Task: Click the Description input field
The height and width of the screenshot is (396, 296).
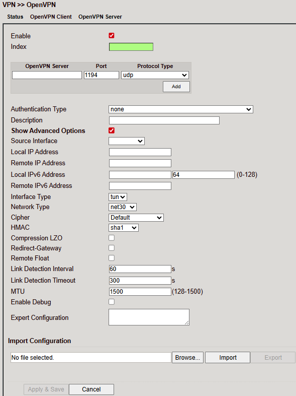Action: coord(164,120)
